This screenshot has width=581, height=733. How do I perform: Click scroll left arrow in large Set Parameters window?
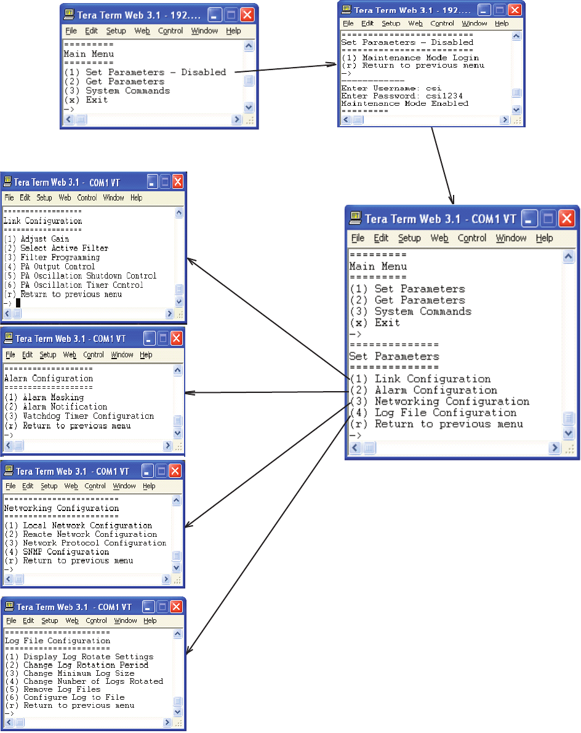pos(356,448)
